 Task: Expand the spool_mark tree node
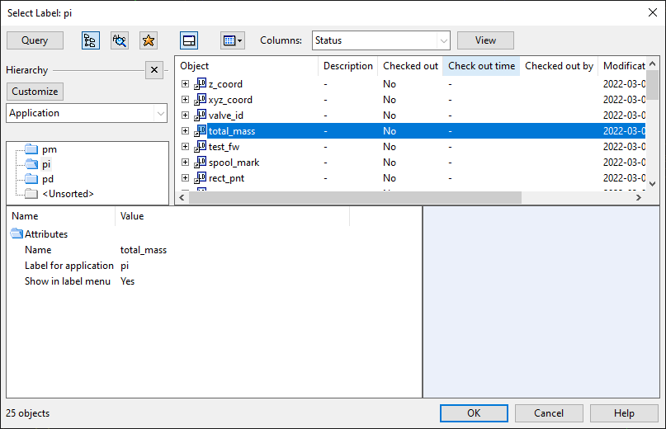point(185,163)
